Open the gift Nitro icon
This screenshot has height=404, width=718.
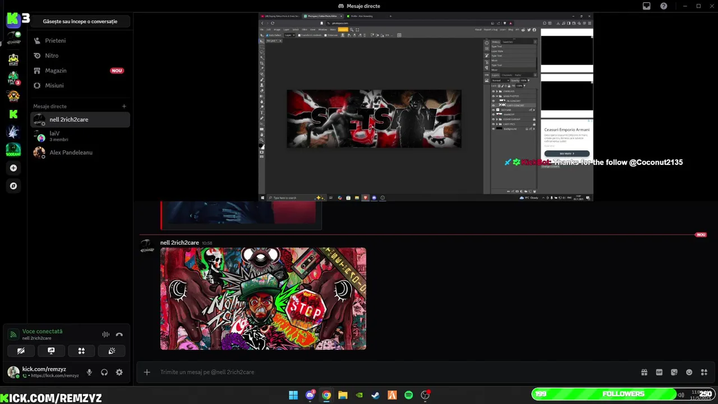tap(644, 372)
